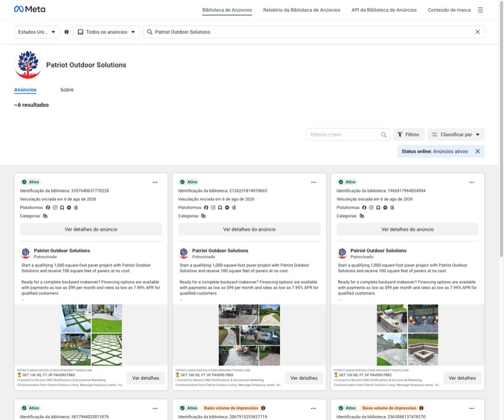Click Instagram platform icon on ad 2126231814970665
Image resolution: width=504 pixels, height=420 pixels.
tap(213, 208)
